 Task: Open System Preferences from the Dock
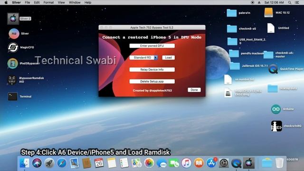coord(224,163)
